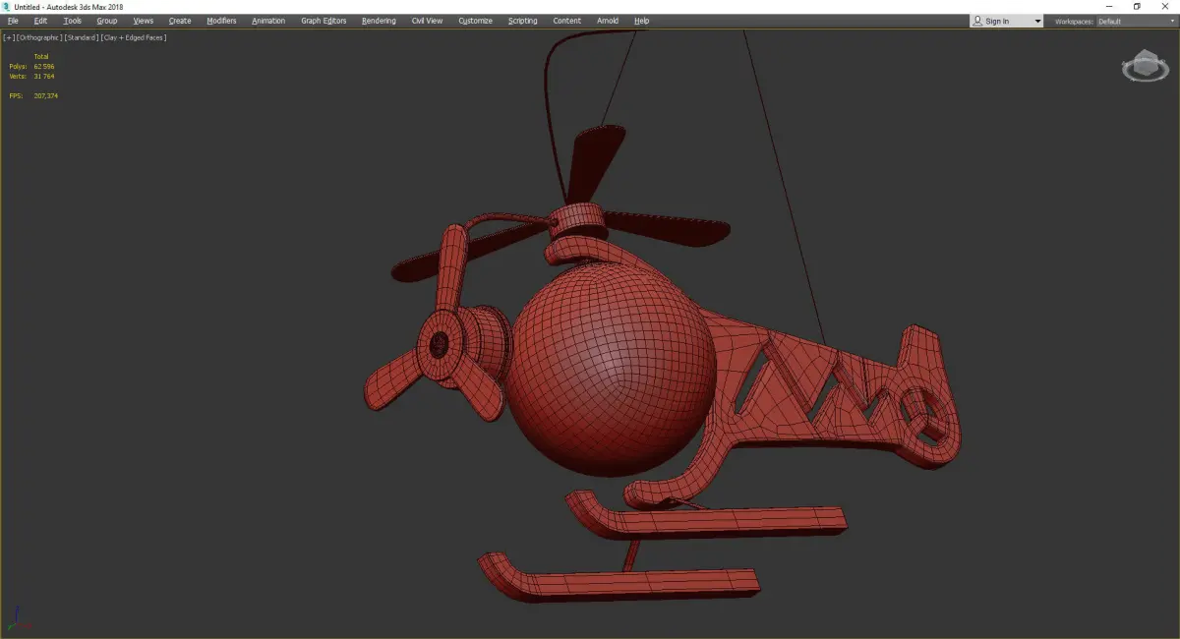The image size is (1180, 639).
Task: Open the Views menu
Action: click(x=143, y=21)
